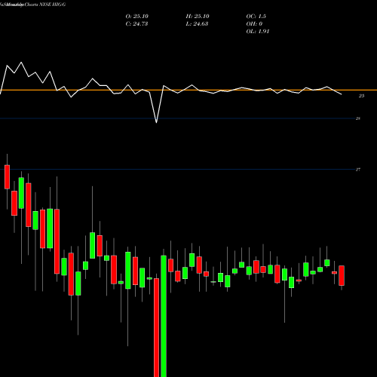The image size is (377, 377).
Task: Click the '27' price axis label
Action: (x=358, y=170)
